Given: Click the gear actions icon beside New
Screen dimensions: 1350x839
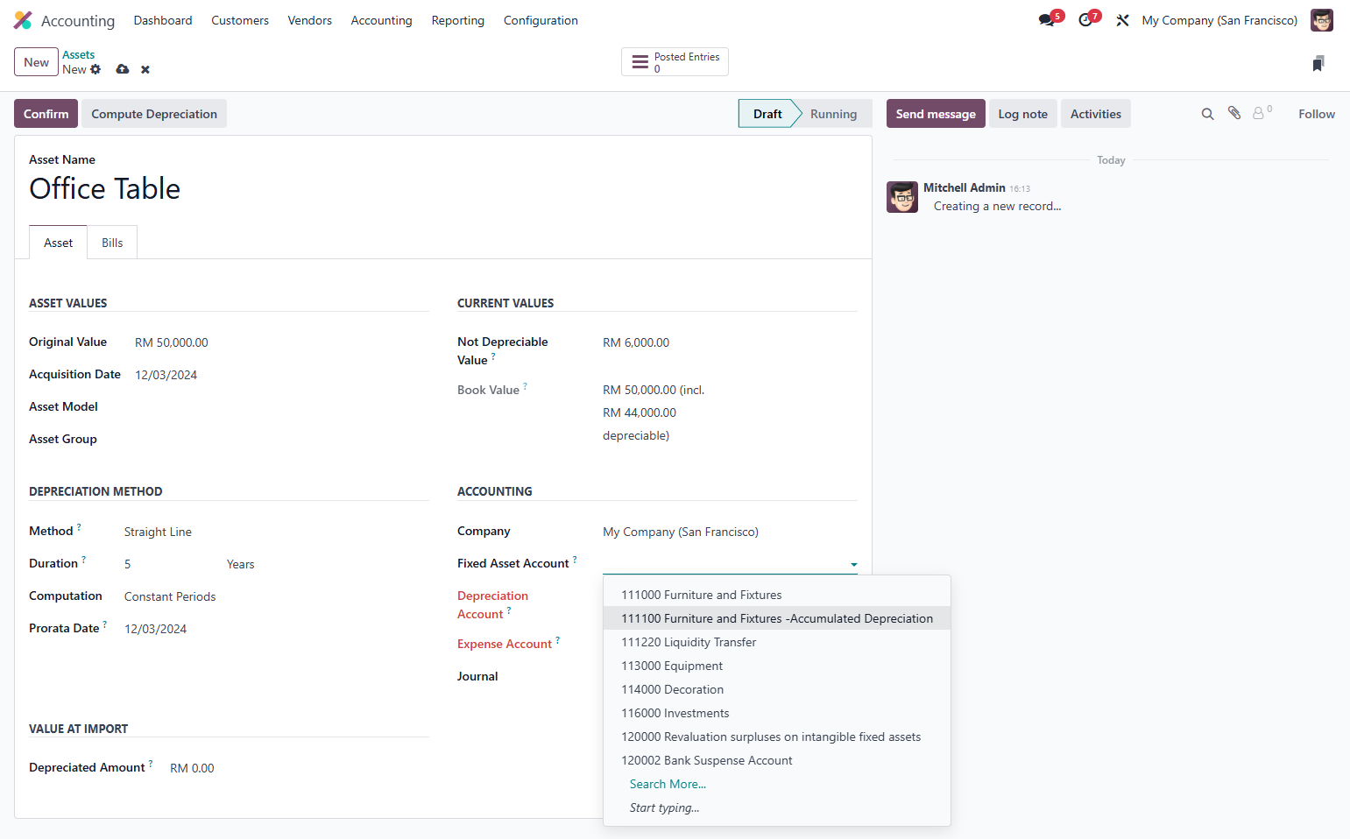Looking at the screenshot, I should click(x=95, y=69).
